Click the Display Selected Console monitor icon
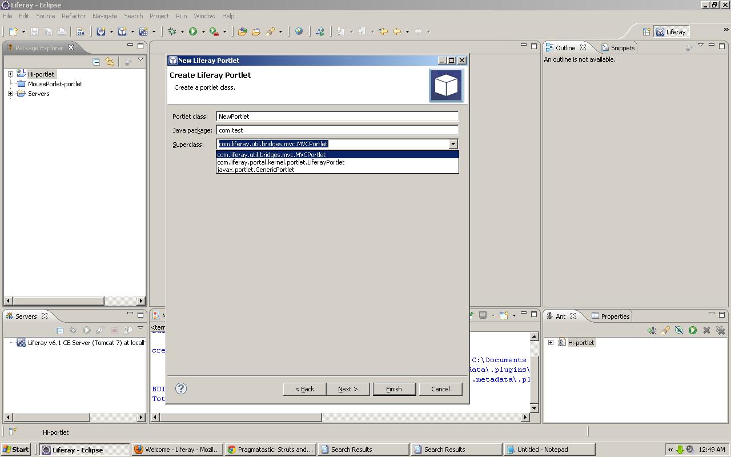The width and height of the screenshot is (731, 457). [x=483, y=315]
